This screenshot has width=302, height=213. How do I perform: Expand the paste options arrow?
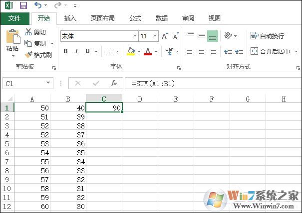[13, 56]
